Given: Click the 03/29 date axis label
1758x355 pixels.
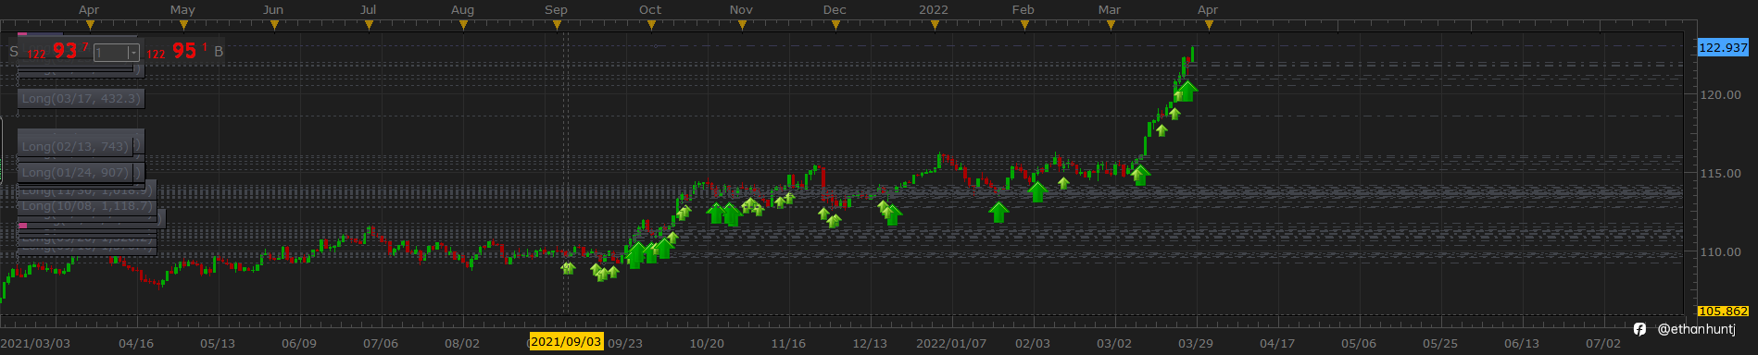Looking at the screenshot, I should 1196,343.
